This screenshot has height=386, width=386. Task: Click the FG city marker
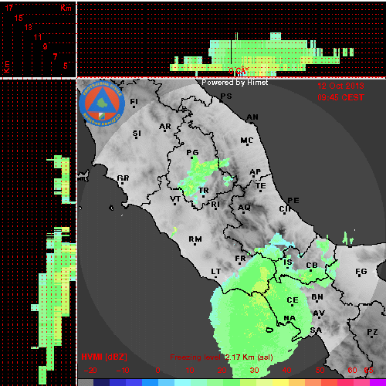(x=360, y=276)
